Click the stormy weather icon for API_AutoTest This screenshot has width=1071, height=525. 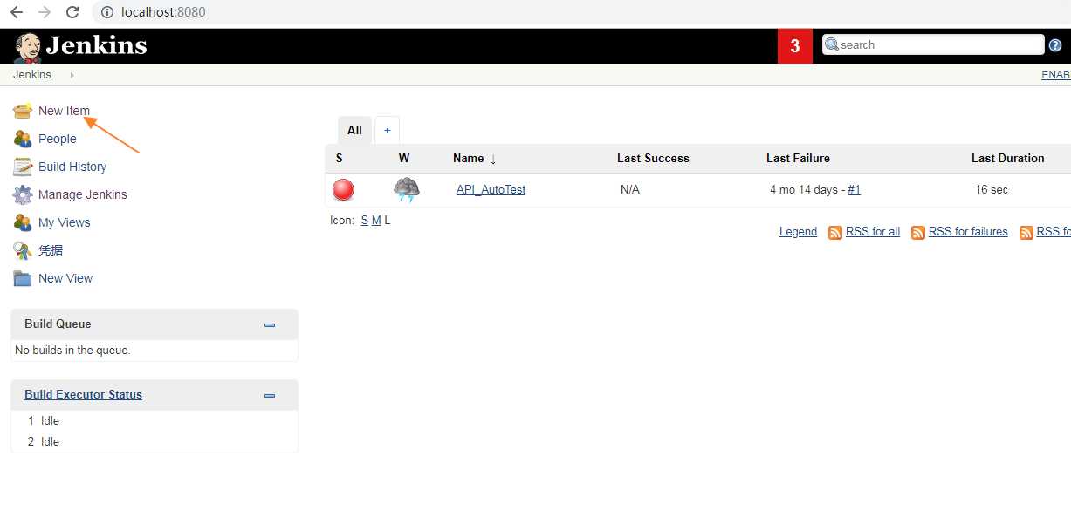coord(406,189)
